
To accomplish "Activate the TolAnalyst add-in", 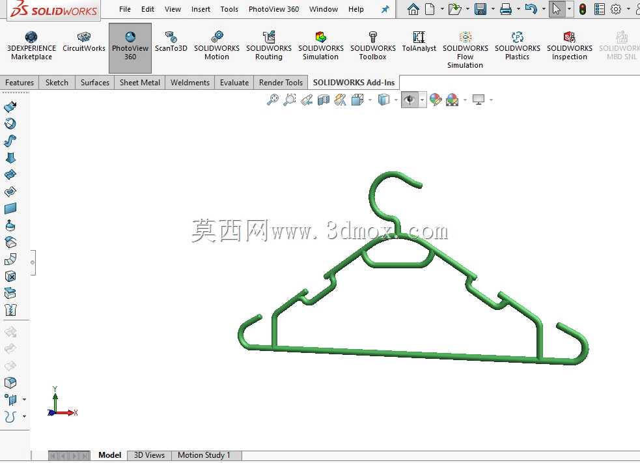I will (x=419, y=42).
